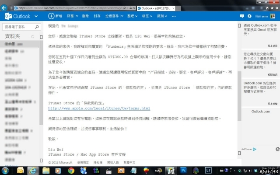Refresh the page from the address bar
This screenshot has width=280, height=175.
(x=133, y=8)
